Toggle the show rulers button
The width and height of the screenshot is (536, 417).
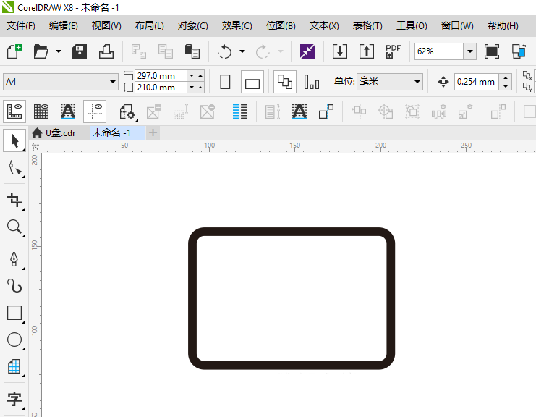pyautogui.click(x=14, y=111)
